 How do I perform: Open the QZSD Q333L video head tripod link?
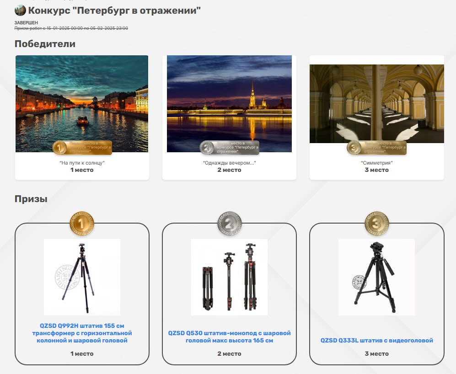click(376, 340)
